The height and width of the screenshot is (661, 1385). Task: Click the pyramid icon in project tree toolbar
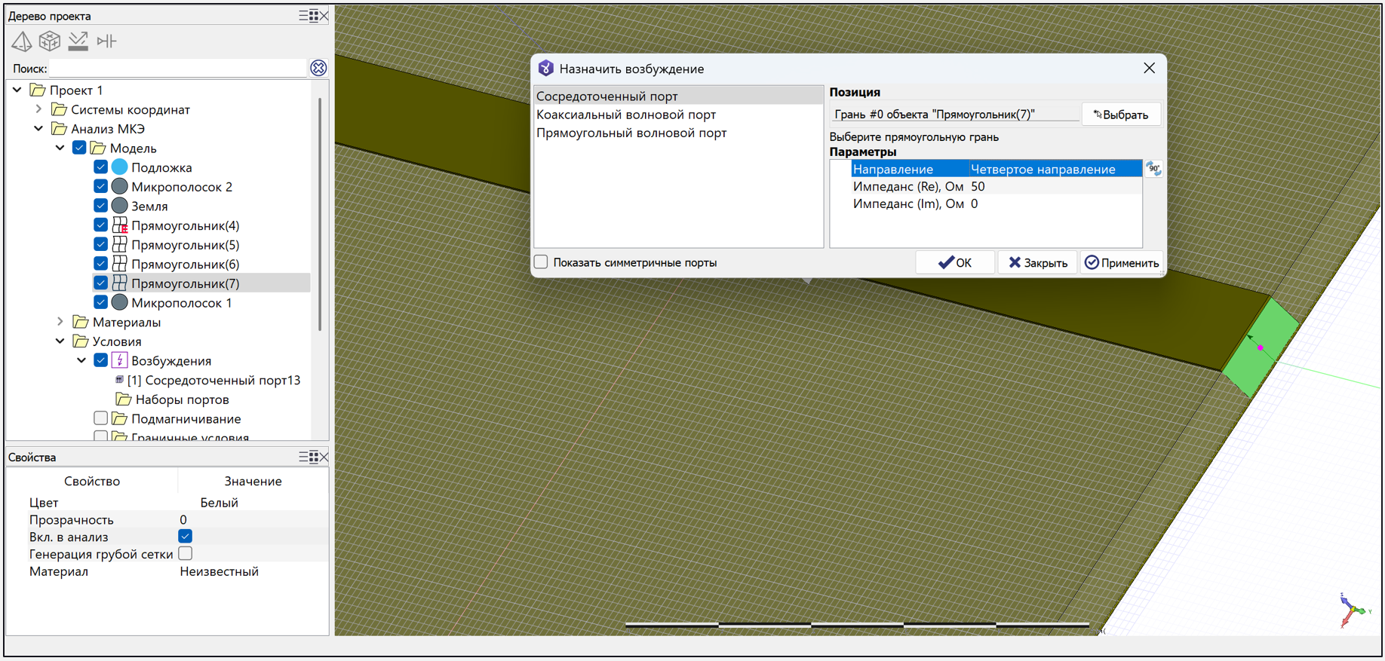click(21, 41)
